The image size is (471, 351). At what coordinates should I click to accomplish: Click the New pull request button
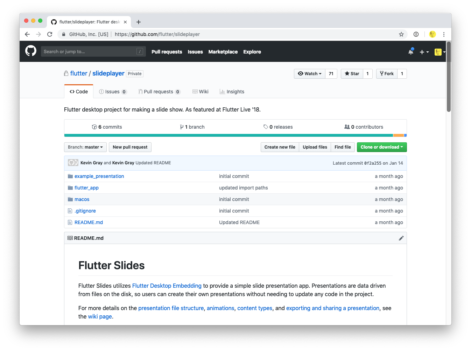tap(130, 147)
